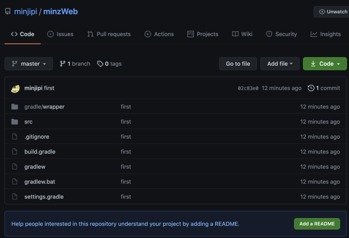Click 12 minutes ago in .gitignore row
This screenshot has height=238, width=349.
pos(320,137)
